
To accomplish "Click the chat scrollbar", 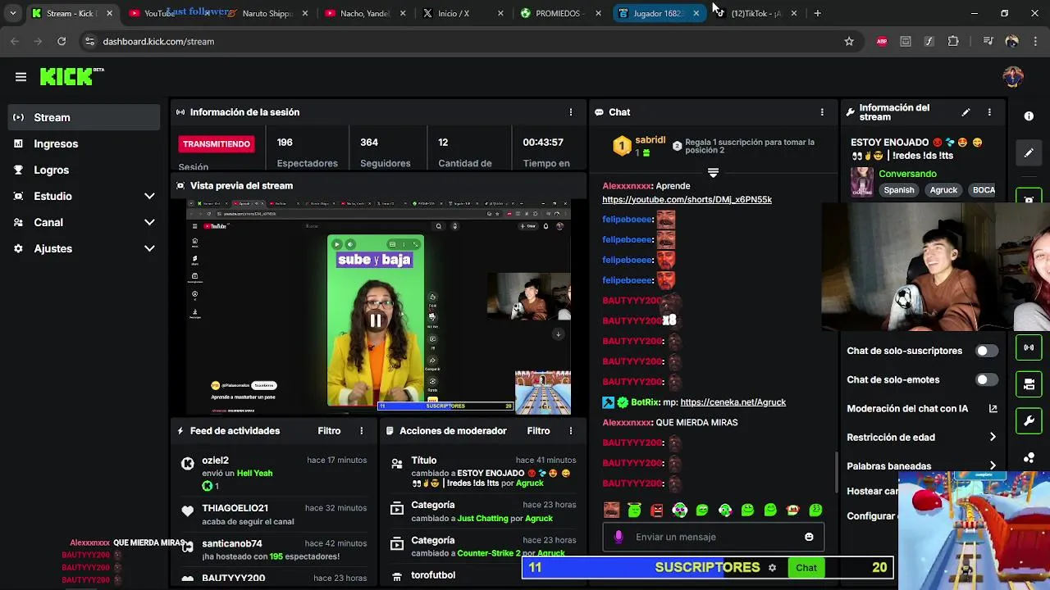I will [x=836, y=471].
